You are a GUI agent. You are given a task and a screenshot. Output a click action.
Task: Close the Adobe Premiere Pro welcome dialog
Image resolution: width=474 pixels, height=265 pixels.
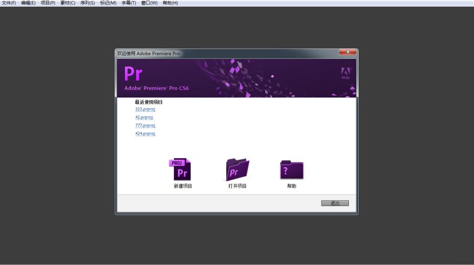click(348, 52)
